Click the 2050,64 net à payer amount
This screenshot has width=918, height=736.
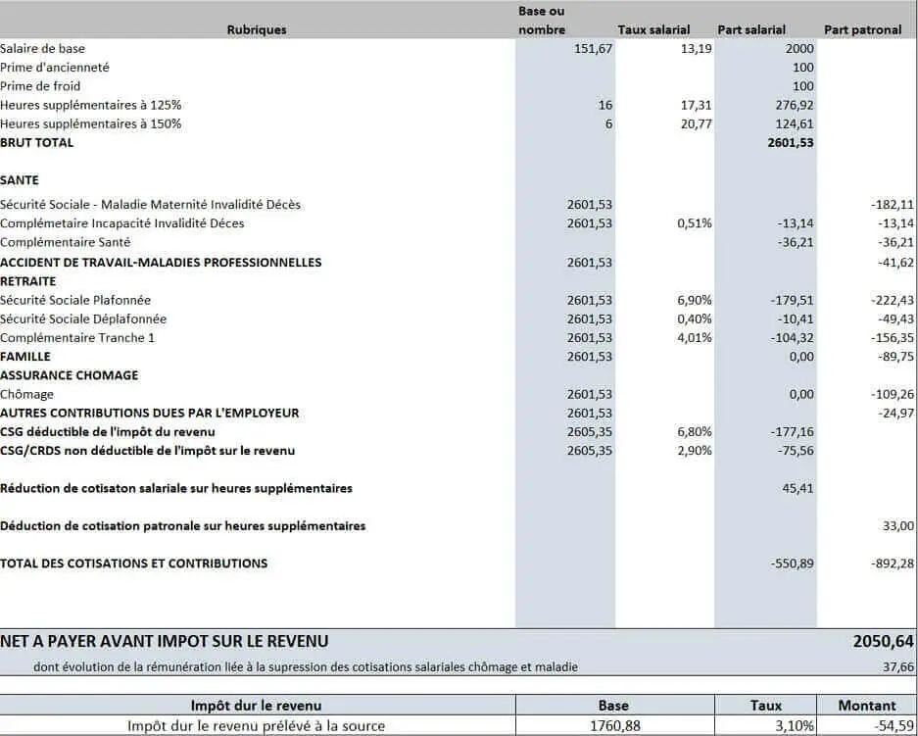884,641
